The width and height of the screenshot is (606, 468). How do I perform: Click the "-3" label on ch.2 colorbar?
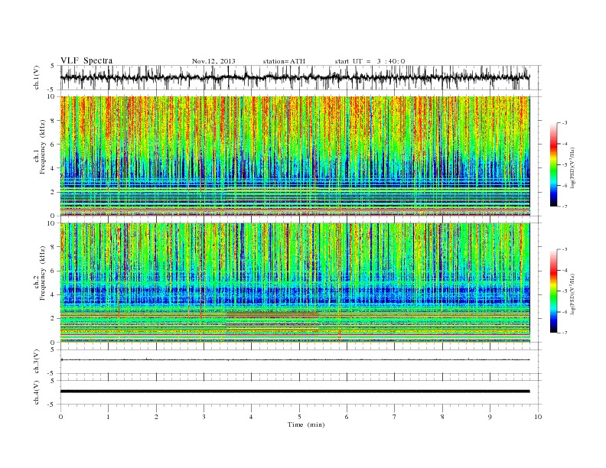564,249
